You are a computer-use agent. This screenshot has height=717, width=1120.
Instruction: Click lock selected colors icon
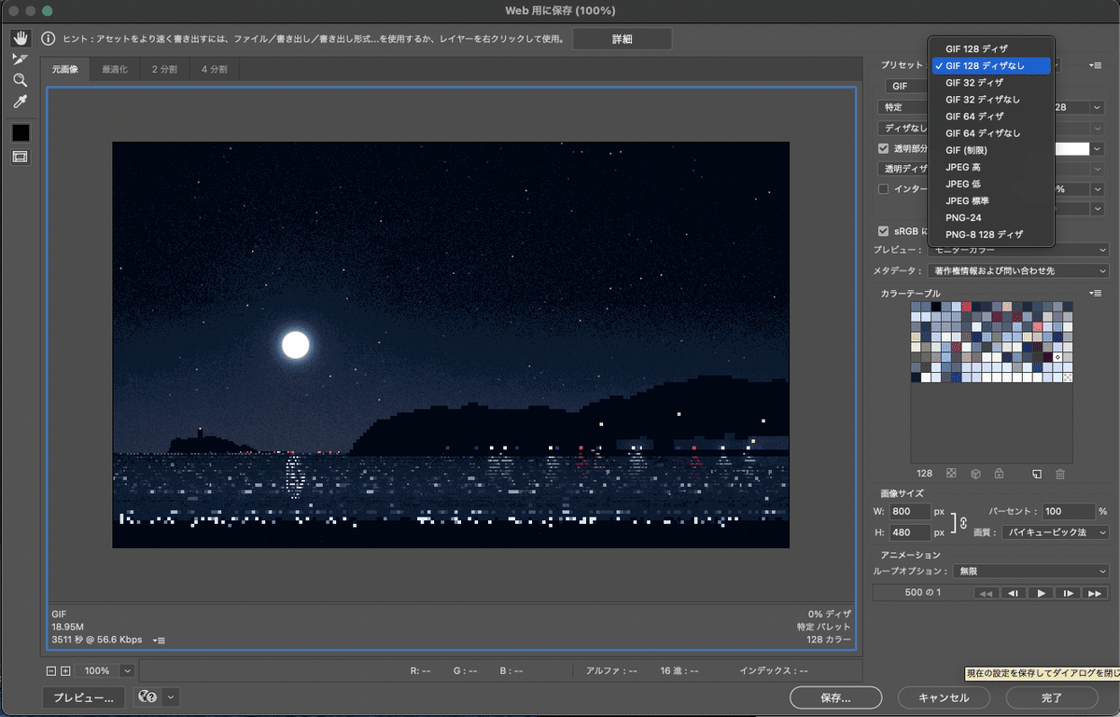[999, 474]
